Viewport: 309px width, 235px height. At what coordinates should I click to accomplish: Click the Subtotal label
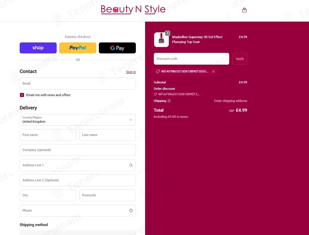tap(160, 82)
